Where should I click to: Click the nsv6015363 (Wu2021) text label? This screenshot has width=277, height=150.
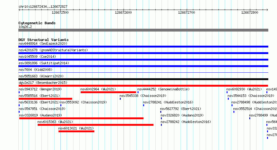pos(55,122)
